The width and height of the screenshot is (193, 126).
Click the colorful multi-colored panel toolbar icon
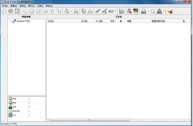tap(136, 11)
